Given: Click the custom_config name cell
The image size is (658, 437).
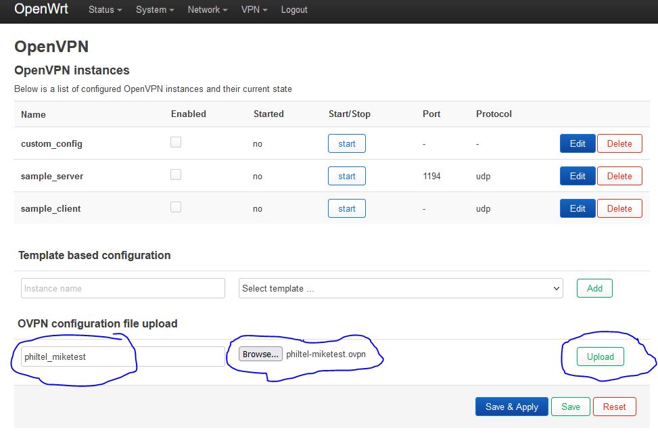Looking at the screenshot, I should click(x=51, y=143).
